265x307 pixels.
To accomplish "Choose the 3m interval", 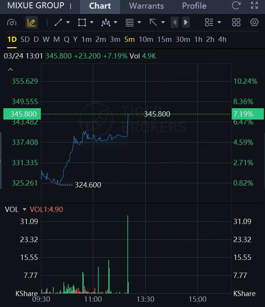I will pyautogui.click(x=115, y=40).
